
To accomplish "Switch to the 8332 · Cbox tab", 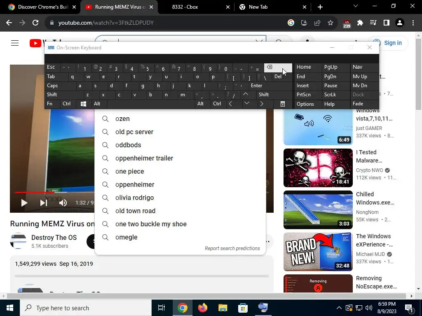I will [x=196, y=7].
